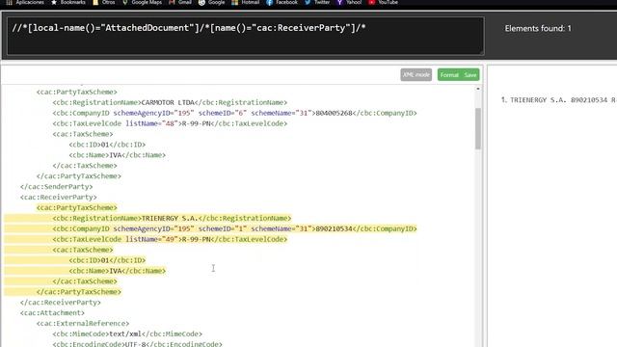The width and height of the screenshot is (617, 347).
Task: Click the highlighted cbc:ID 01 line
Action: click(107, 260)
